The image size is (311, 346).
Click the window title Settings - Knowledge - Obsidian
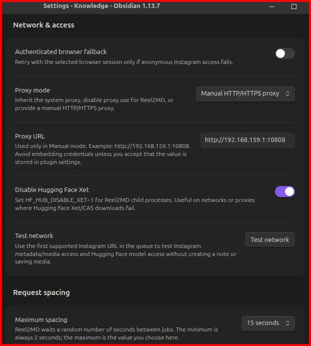point(102,6)
